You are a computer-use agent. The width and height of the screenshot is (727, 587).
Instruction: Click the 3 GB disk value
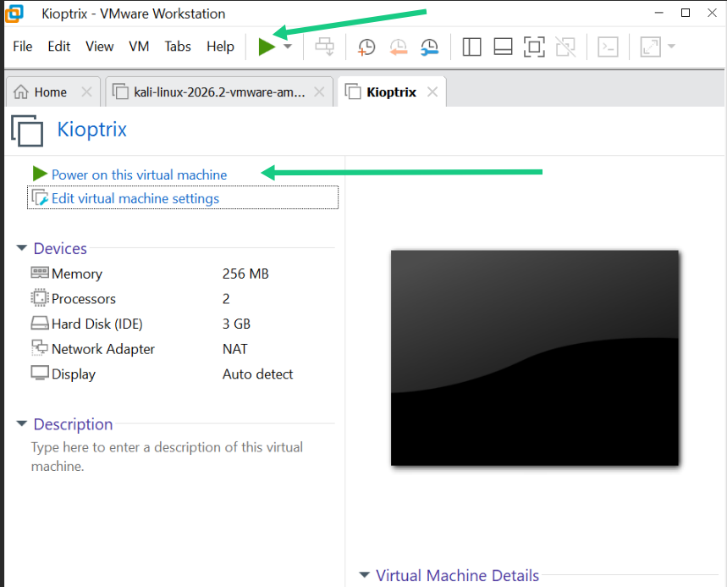point(236,324)
